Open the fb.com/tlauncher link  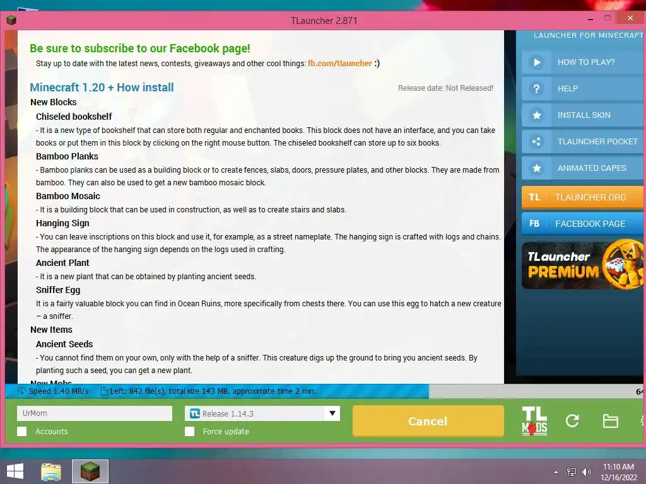pyautogui.click(x=340, y=64)
